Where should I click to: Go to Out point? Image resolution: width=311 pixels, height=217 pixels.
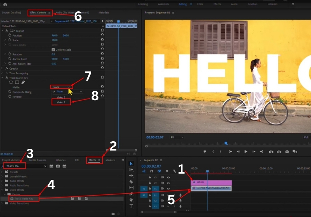click(x=262, y=152)
